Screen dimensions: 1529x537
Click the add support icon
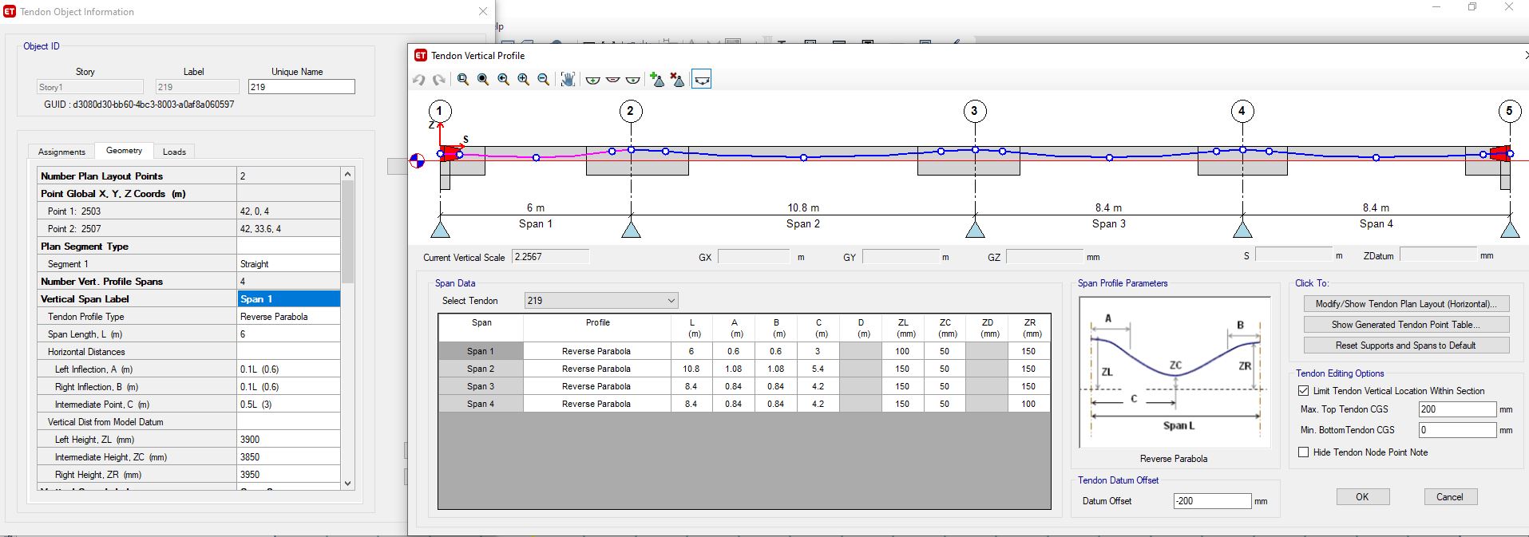pyautogui.click(x=657, y=80)
